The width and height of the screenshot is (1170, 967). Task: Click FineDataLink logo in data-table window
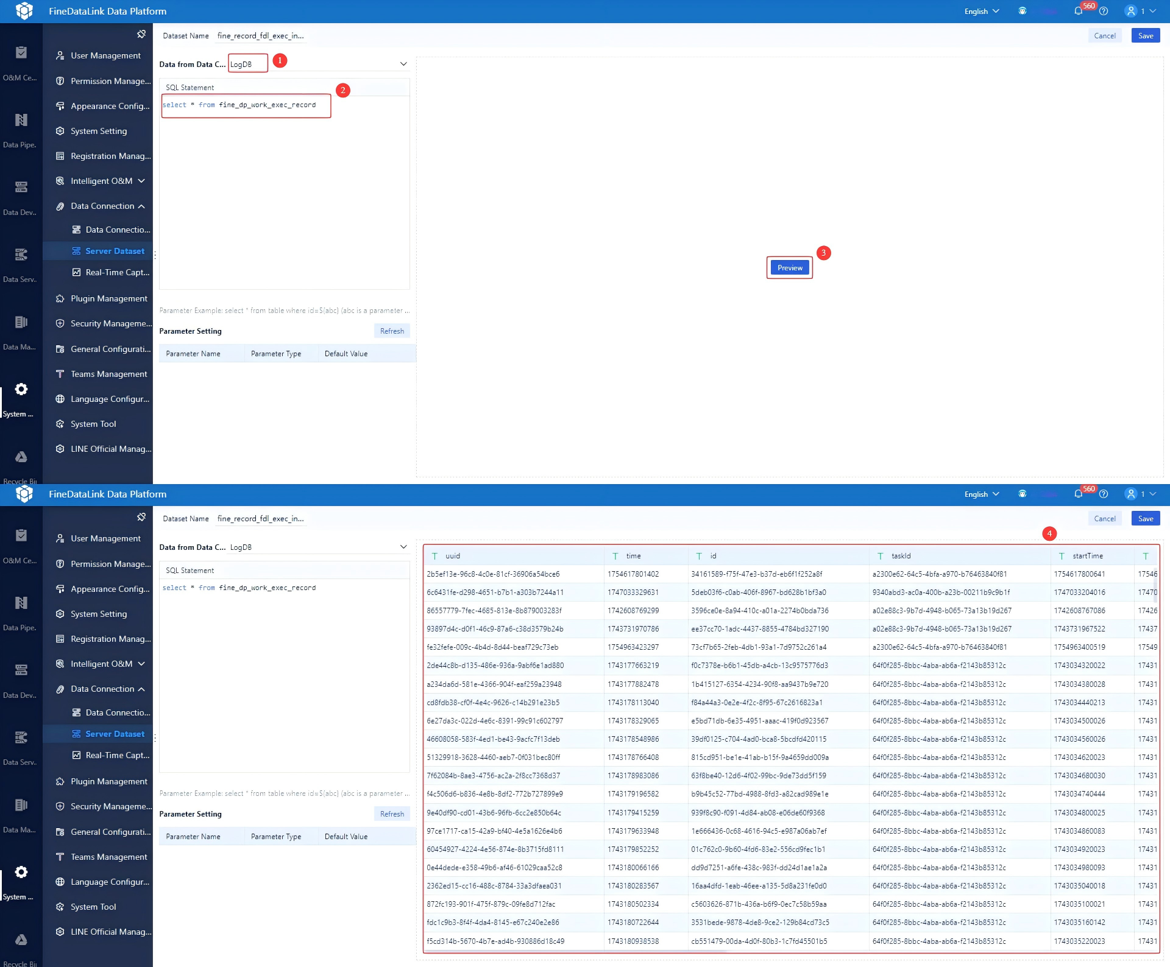pyautogui.click(x=24, y=494)
